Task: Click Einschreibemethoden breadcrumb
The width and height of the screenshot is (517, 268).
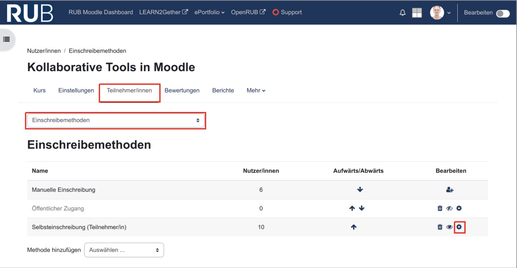Action: pos(97,51)
